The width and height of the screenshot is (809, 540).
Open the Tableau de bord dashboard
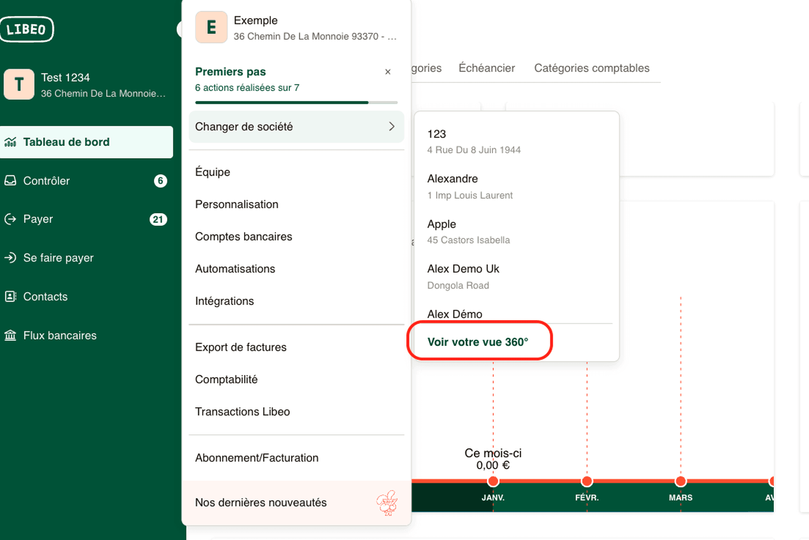pos(66,142)
